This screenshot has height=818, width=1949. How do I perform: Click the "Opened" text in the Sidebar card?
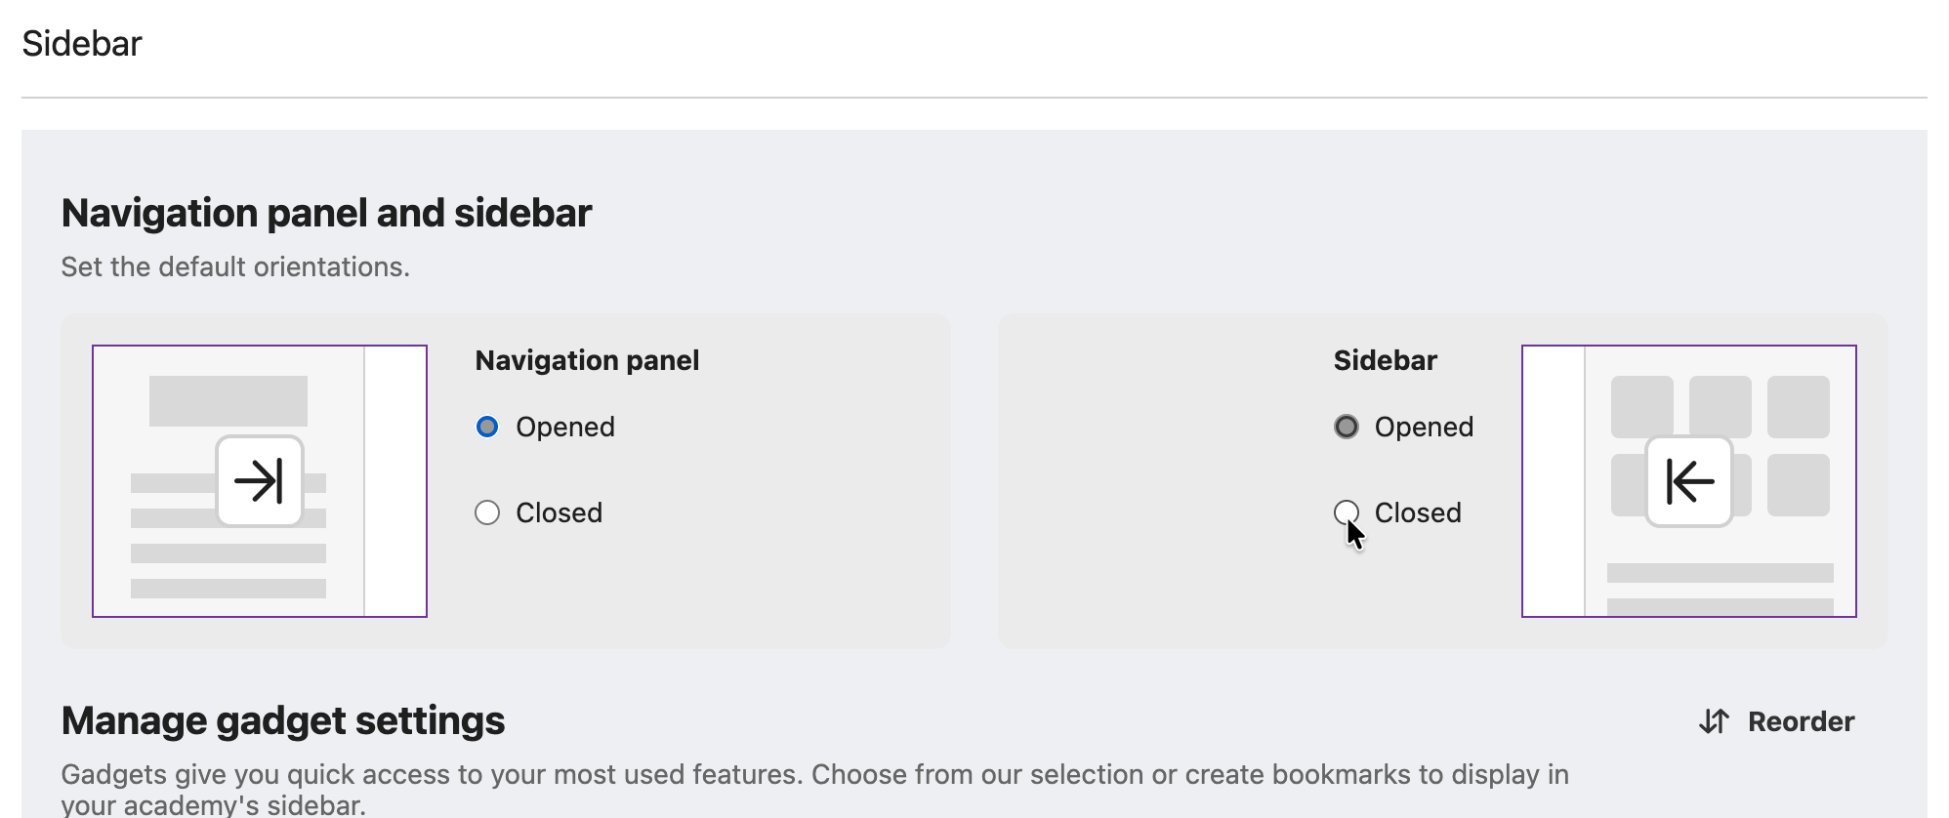pos(1424,427)
